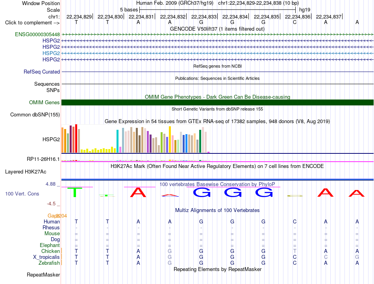This screenshot has width=374, height=284.
Task: Select the Sequences track label
Action: point(47,84)
